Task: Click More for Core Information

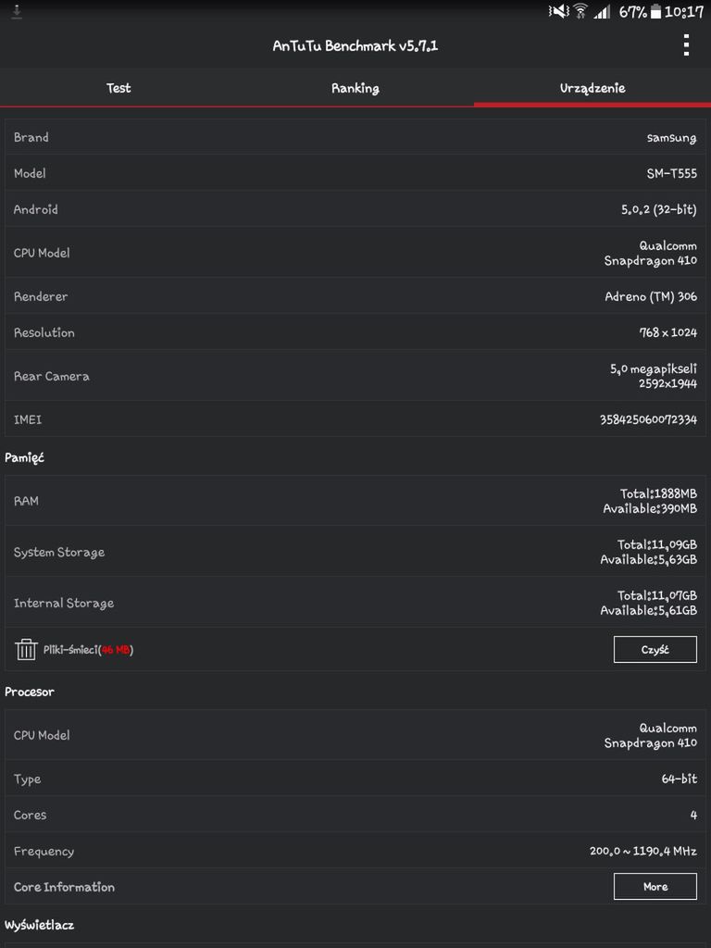Action: [655, 887]
